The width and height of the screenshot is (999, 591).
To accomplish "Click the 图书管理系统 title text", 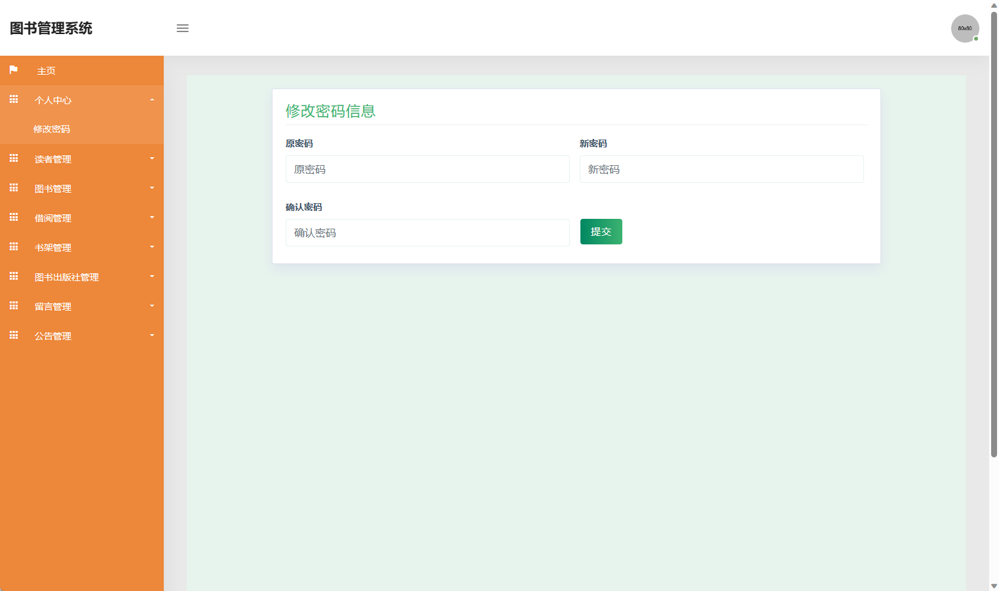I will 51,28.
